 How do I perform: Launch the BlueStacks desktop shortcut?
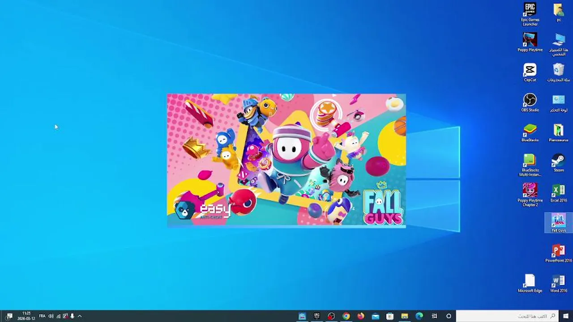[530, 133]
